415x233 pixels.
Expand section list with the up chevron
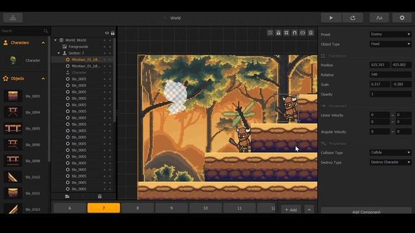click(309, 210)
